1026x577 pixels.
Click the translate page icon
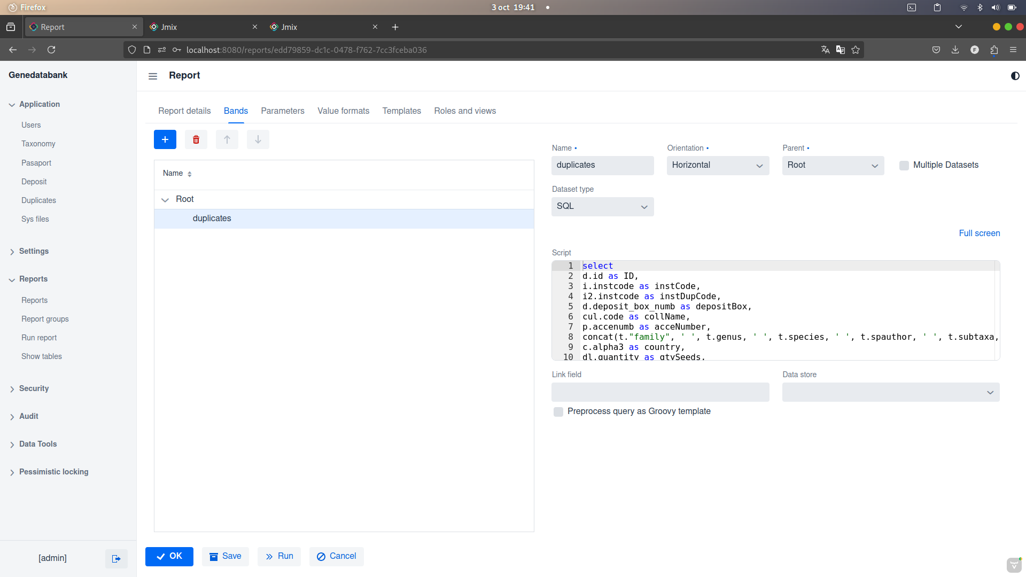(825, 50)
